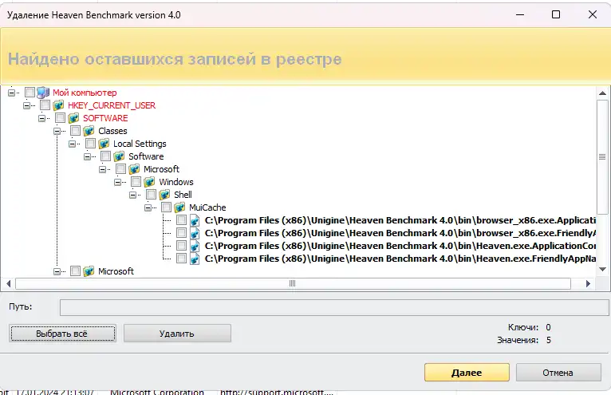
Task: Select checkbox for Heaven.exe.FriendlyAppNa value
Action: [181, 258]
